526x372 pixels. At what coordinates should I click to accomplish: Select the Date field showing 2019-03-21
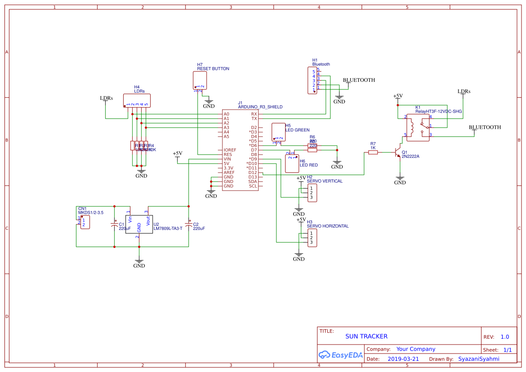click(404, 359)
